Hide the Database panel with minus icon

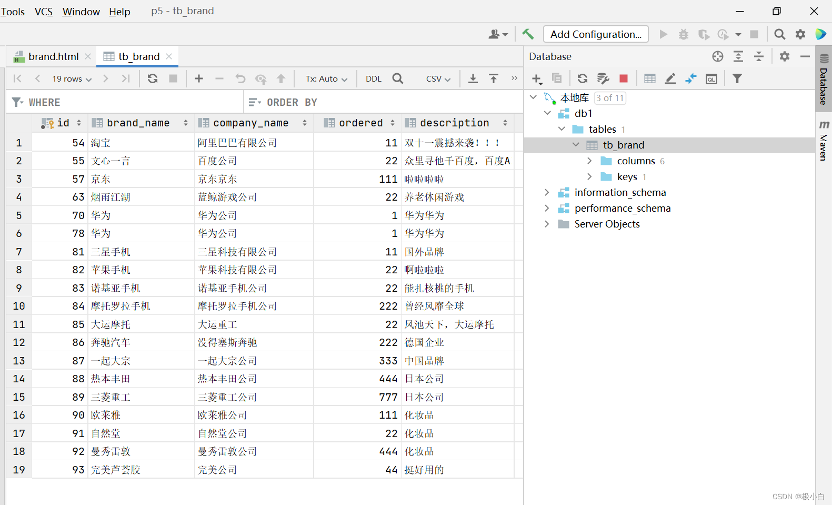tap(805, 56)
